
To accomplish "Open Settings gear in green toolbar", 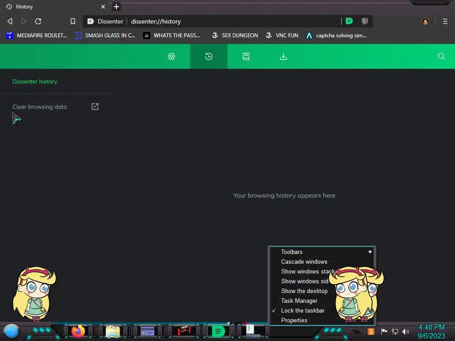I will coord(172,56).
